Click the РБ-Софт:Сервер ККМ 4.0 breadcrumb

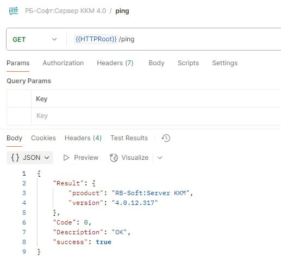point(66,11)
